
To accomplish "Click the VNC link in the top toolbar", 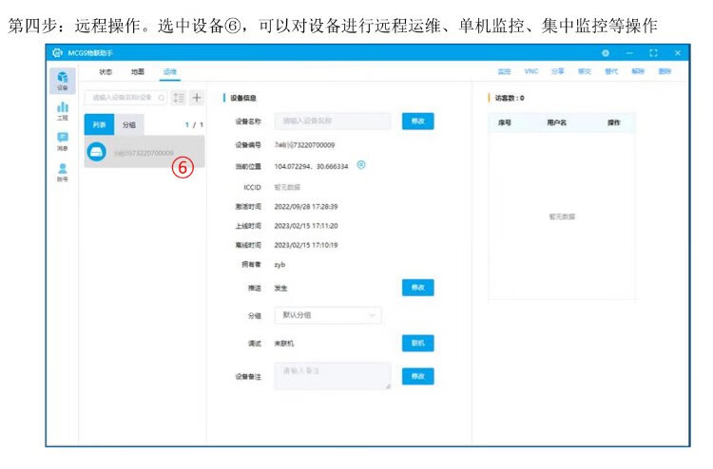I will (x=531, y=71).
